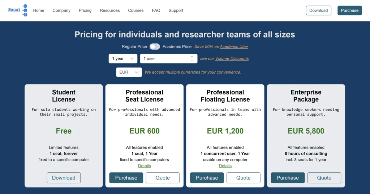Click '1 seat, forever' text
Viewport: 370px width, 194px height.
(64, 154)
